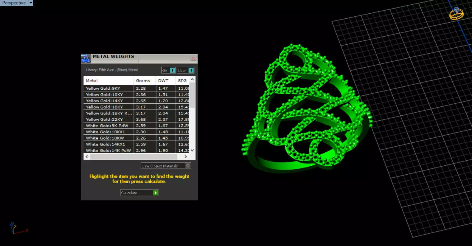Toggle the User library switch
Screen dimensions: 472x246
click(x=185, y=70)
